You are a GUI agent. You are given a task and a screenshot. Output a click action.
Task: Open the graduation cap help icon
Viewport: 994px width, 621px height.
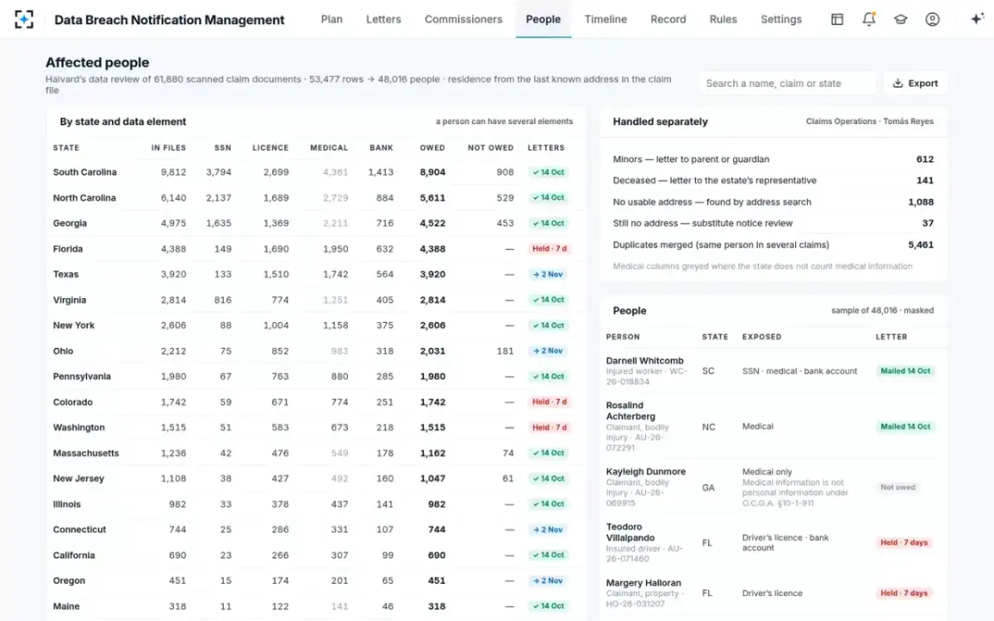point(900,19)
